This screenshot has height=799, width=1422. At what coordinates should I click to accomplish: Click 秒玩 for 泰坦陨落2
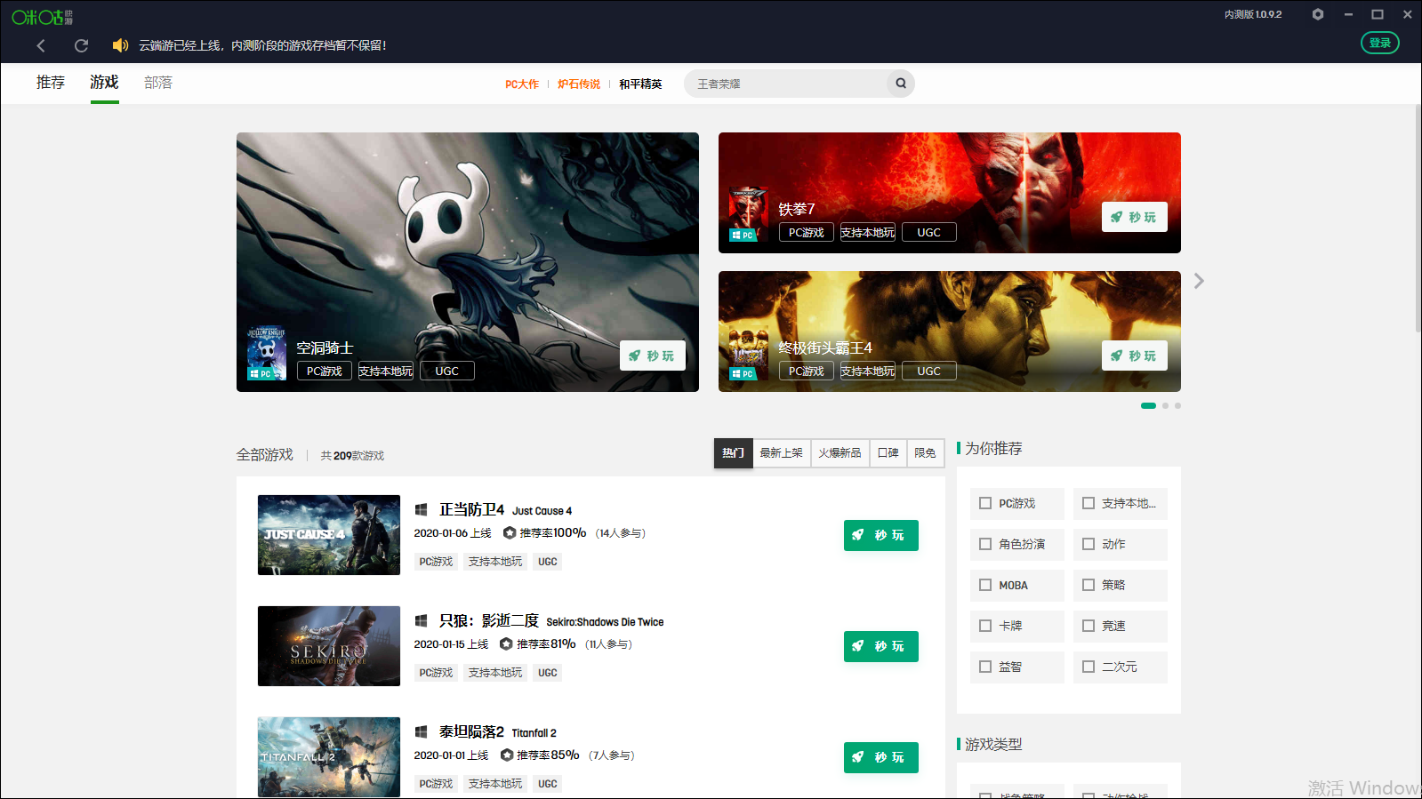(881, 757)
